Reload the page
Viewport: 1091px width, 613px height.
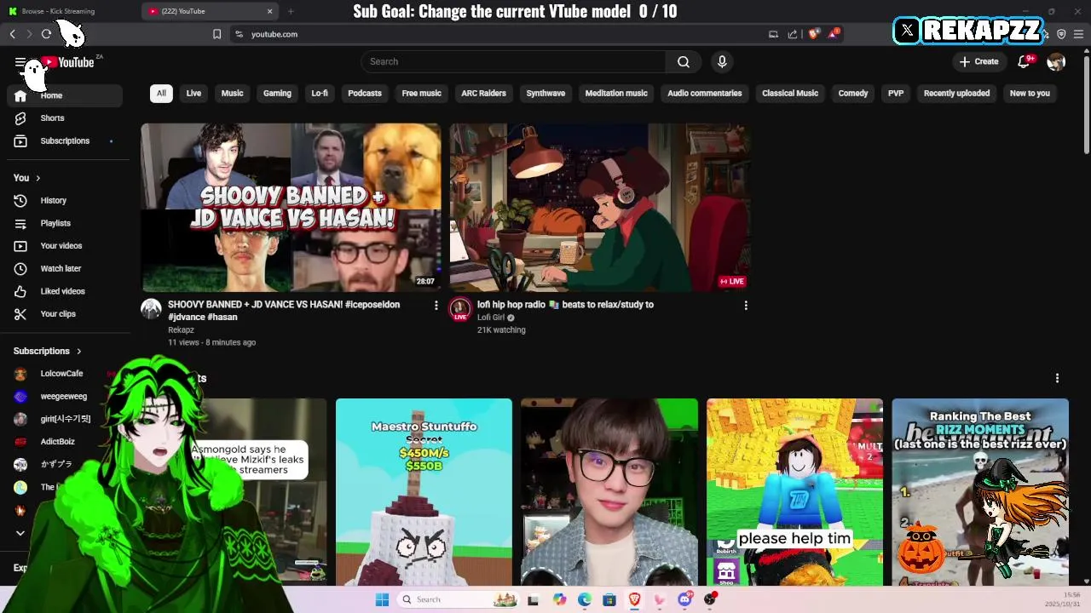pos(46,34)
